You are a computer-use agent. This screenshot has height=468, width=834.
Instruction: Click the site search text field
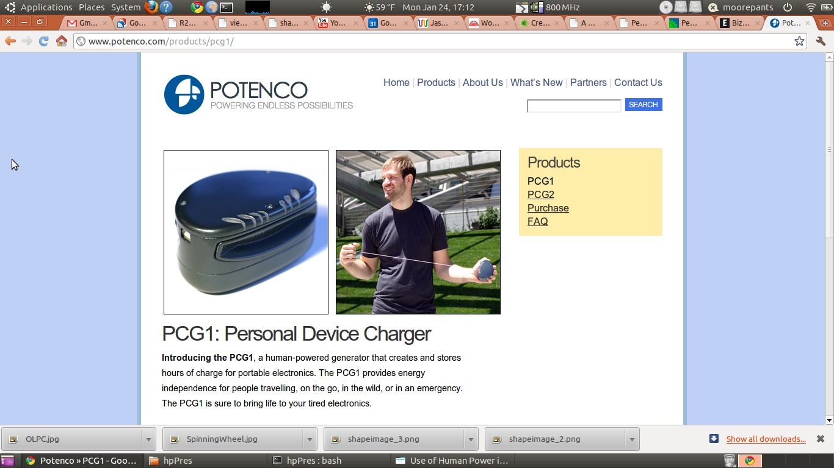[x=574, y=105]
